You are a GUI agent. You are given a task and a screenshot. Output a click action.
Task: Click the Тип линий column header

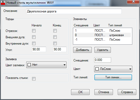pos(115,25)
